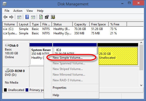Click the 100.00 GB disk size text
Image resolution: width=146 pixels, height=101 pixels.
coord(11,53)
